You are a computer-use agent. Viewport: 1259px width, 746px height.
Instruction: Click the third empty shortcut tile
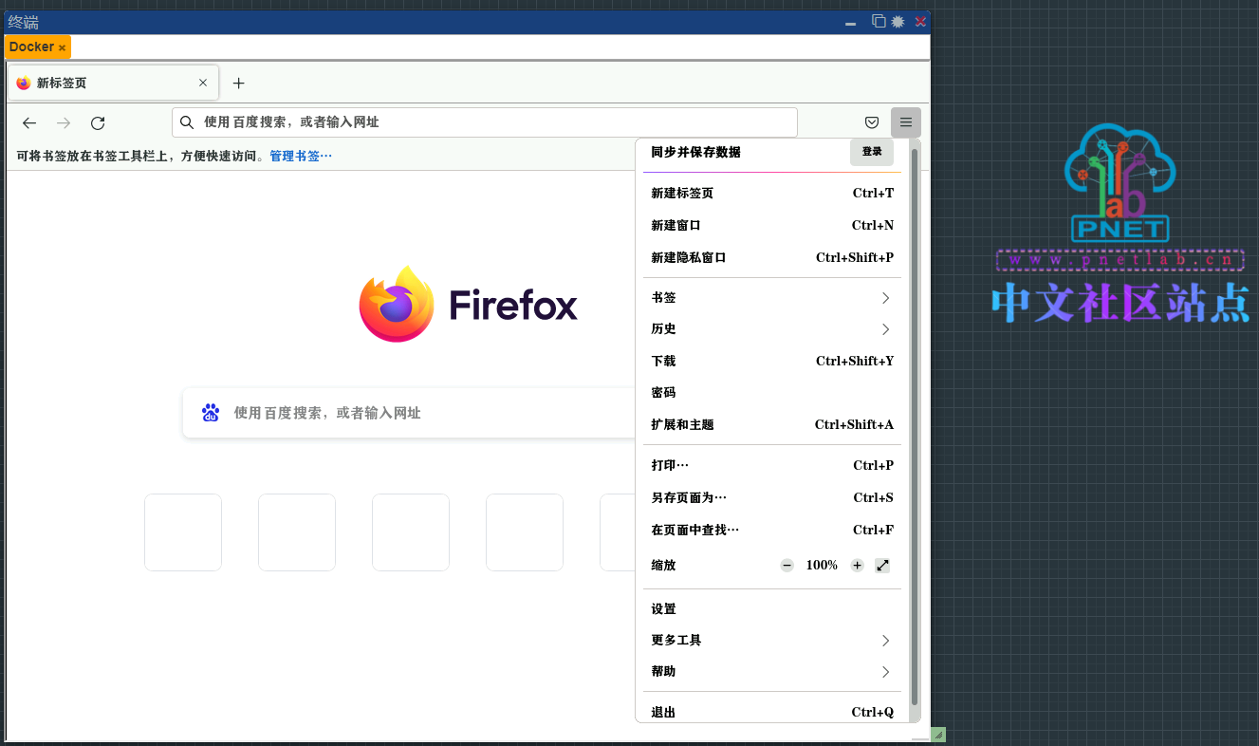411,532
